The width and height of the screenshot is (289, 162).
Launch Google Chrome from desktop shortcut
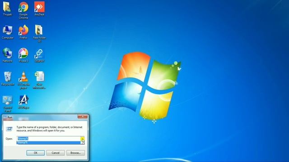[x=23, y=10]
